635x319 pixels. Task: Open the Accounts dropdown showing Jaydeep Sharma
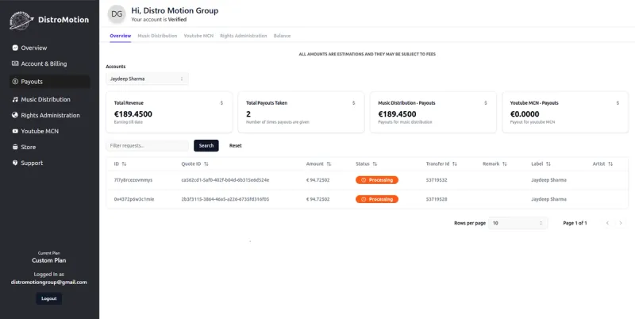pos(147,79)
